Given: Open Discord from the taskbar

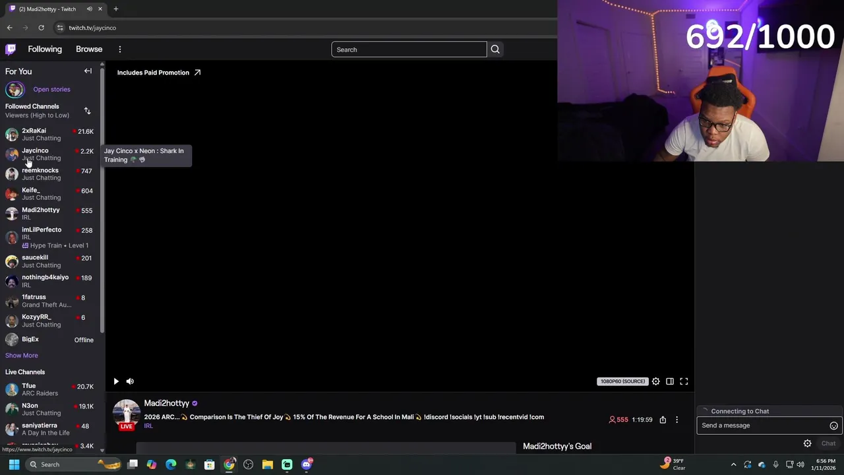Looking at the screenshot, I should 307,464.
